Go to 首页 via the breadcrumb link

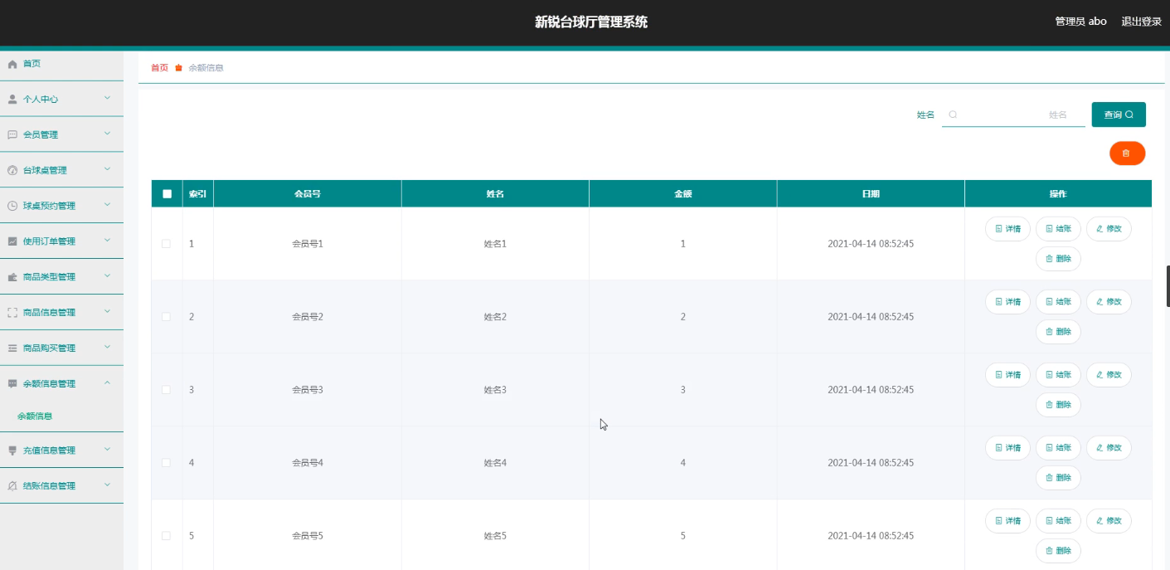[159, 68]
